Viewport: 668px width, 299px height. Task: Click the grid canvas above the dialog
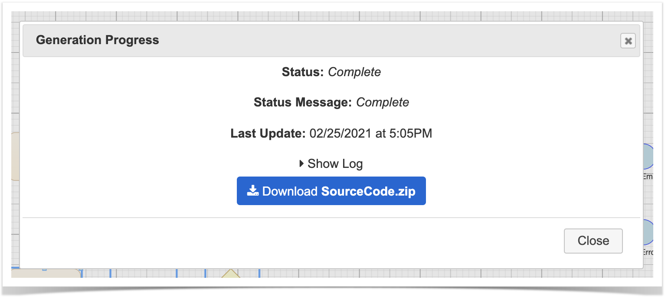pyautogui.click(x=331, y=16)
